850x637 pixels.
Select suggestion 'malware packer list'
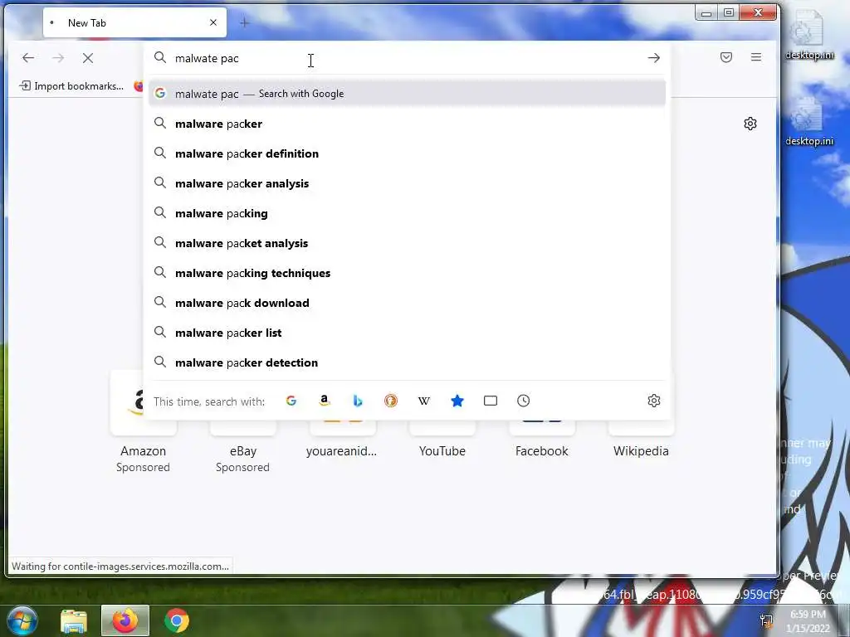pyautogui.click(x=407, y=333)
